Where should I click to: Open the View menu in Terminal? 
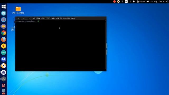[x=53, y=18]
